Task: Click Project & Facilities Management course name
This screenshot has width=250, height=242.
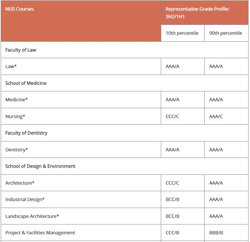Action: coord(40,233)
